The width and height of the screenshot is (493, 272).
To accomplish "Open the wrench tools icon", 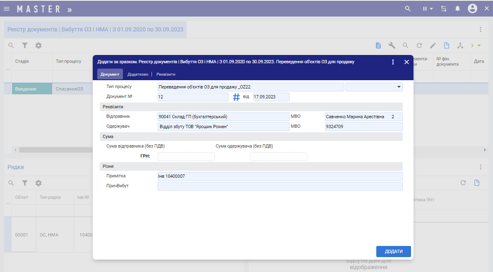I will click(x=392, y=45).
